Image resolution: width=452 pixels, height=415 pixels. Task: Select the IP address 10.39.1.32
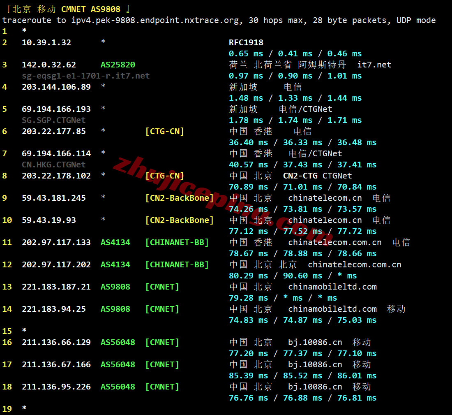point(46,42)
